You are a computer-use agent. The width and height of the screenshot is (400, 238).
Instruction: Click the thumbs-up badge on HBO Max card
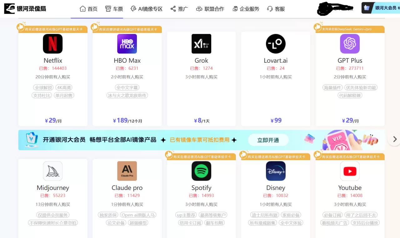tap(95, 27)
